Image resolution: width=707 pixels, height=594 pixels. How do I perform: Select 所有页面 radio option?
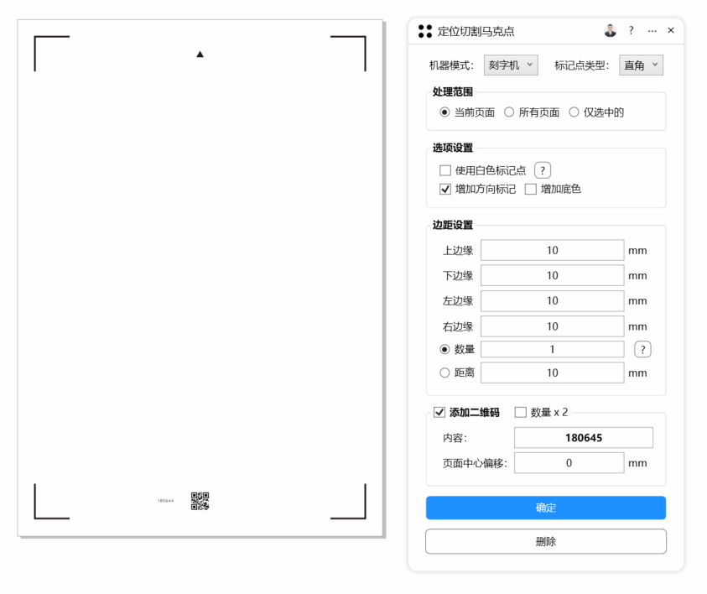coord(509,112)
